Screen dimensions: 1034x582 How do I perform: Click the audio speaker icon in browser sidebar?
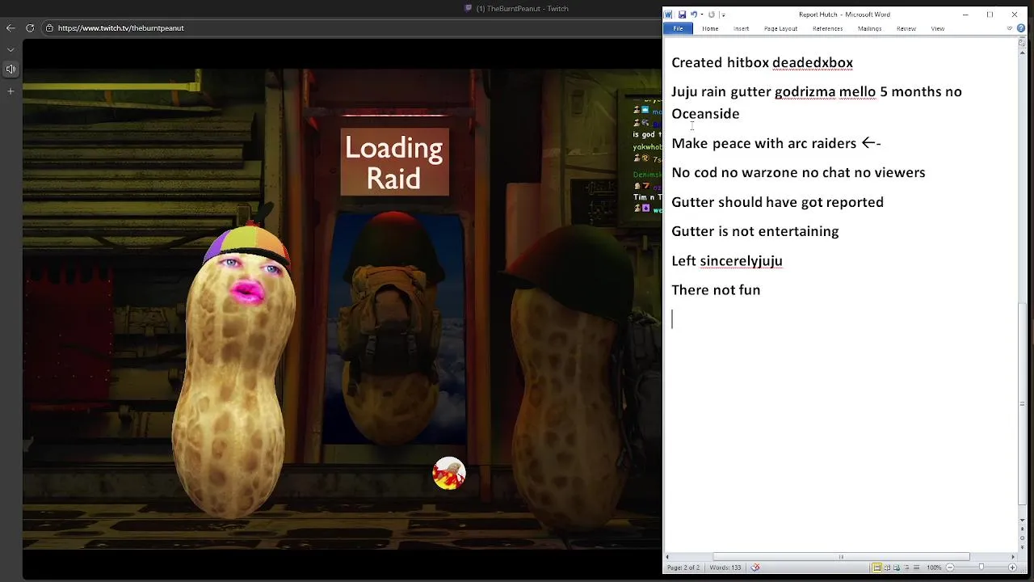point(11,70)
